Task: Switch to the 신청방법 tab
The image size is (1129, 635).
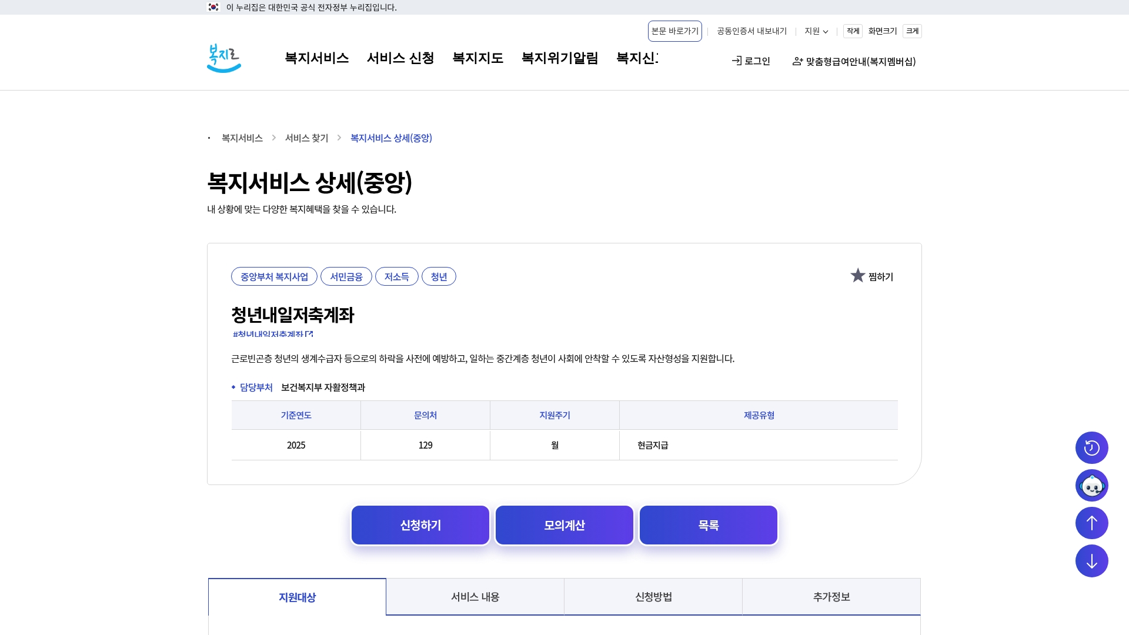Action: tap(653, 597)
